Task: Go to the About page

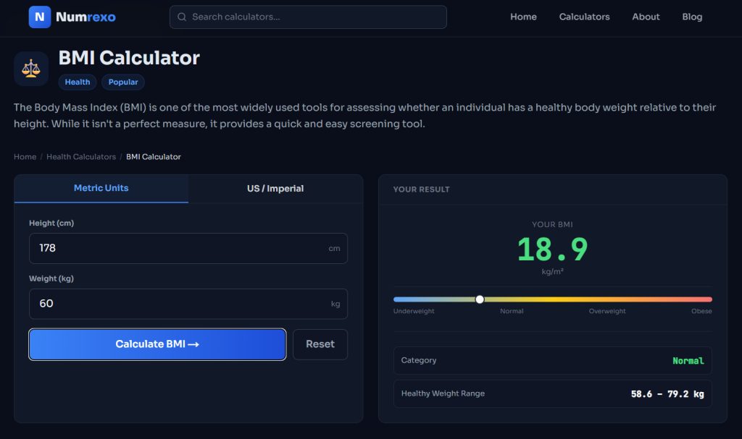Action: (646, 17)
